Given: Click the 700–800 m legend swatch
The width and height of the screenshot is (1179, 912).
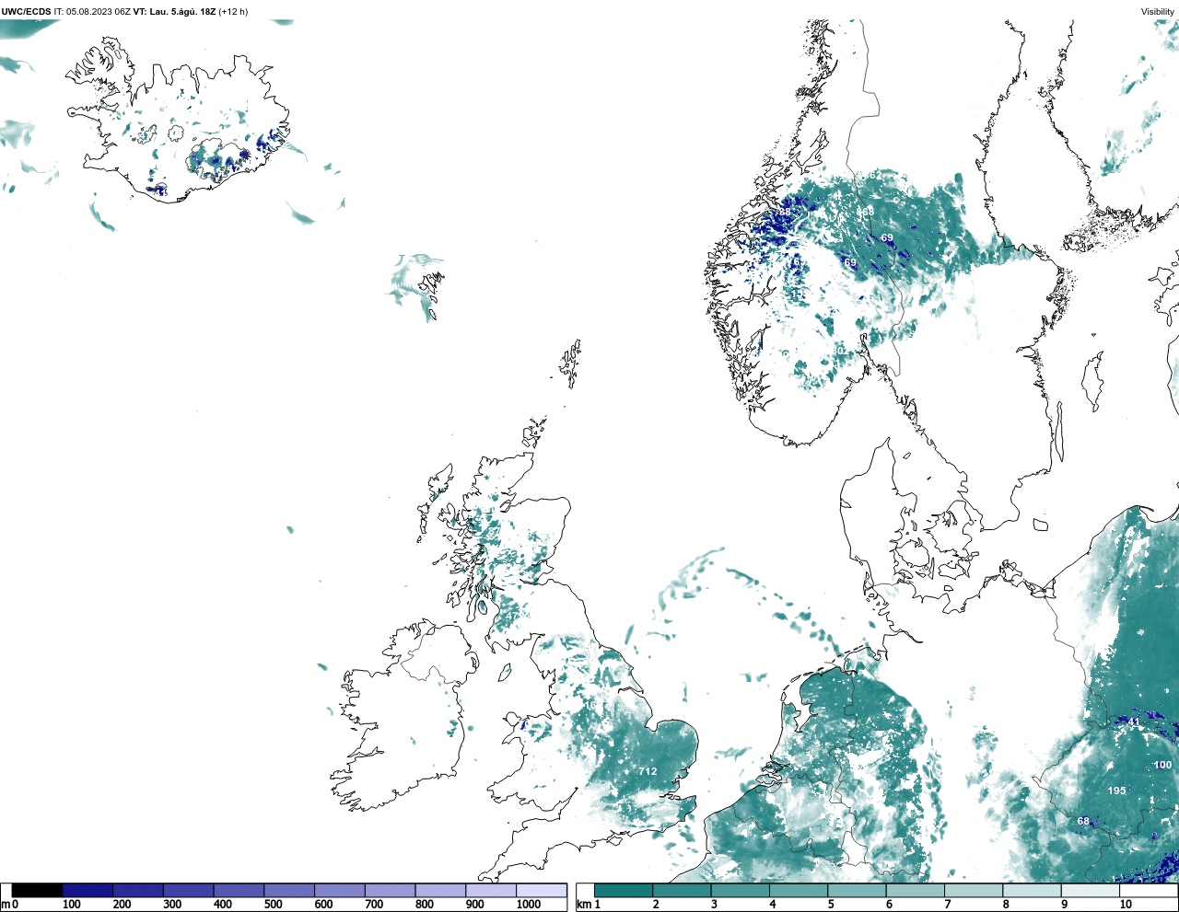Looking at the screenshot, I should click(390, 890).
